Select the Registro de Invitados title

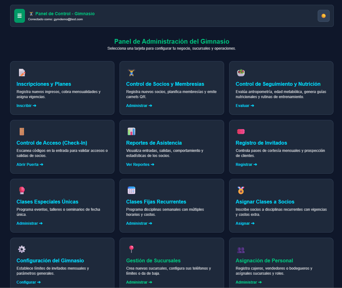(x=261, y=143)
